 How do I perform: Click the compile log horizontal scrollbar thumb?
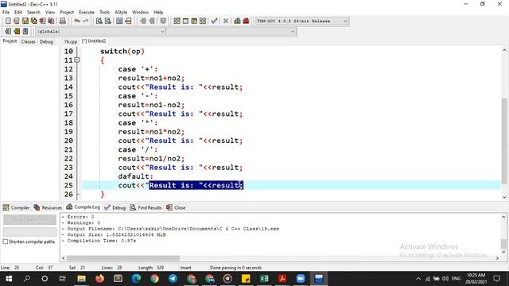coord(122,258)
